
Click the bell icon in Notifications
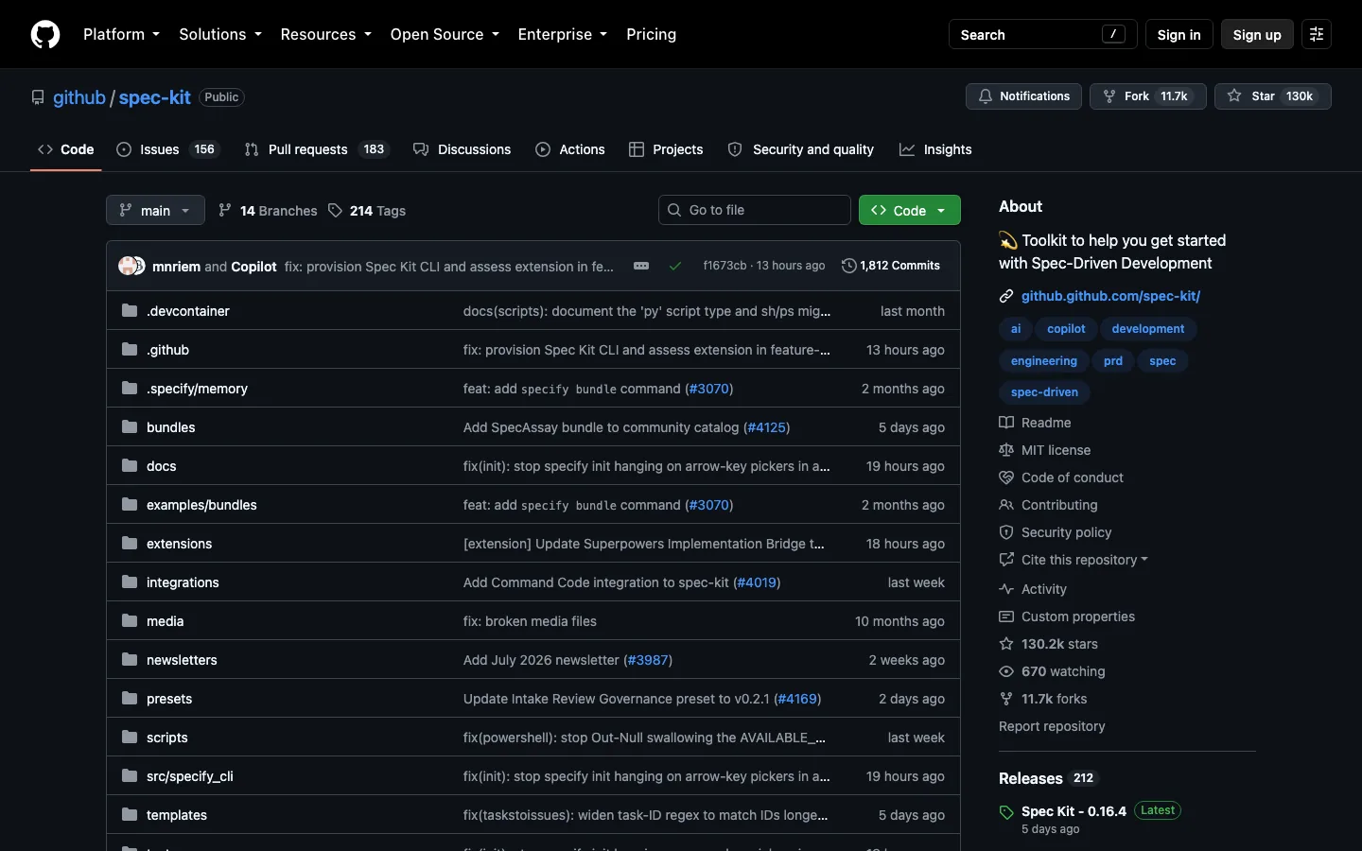coord(986,96)
